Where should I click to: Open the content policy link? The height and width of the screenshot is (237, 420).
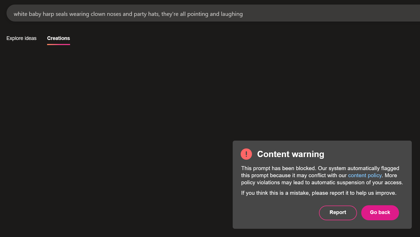point(365,175)
